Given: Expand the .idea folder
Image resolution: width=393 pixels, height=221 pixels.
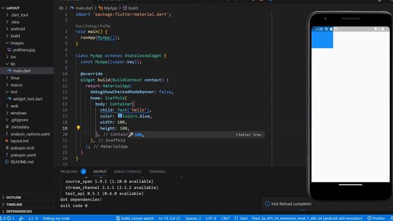Looking at the screenshot, I should point(15,22).
